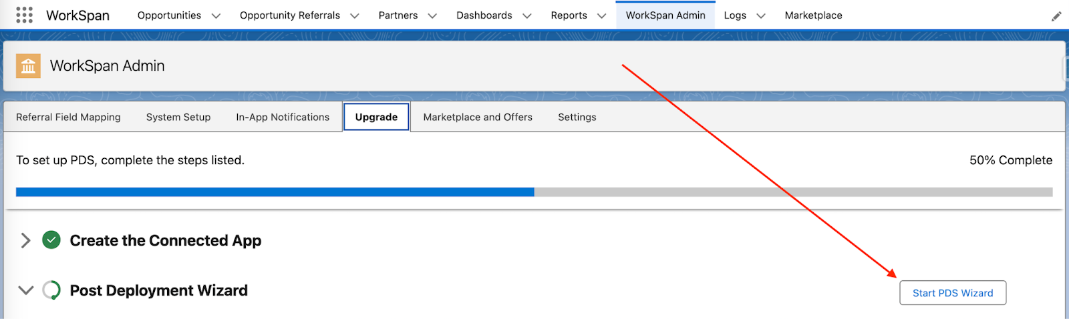Click the pencil edit navigation icon

coord(1056,16)
